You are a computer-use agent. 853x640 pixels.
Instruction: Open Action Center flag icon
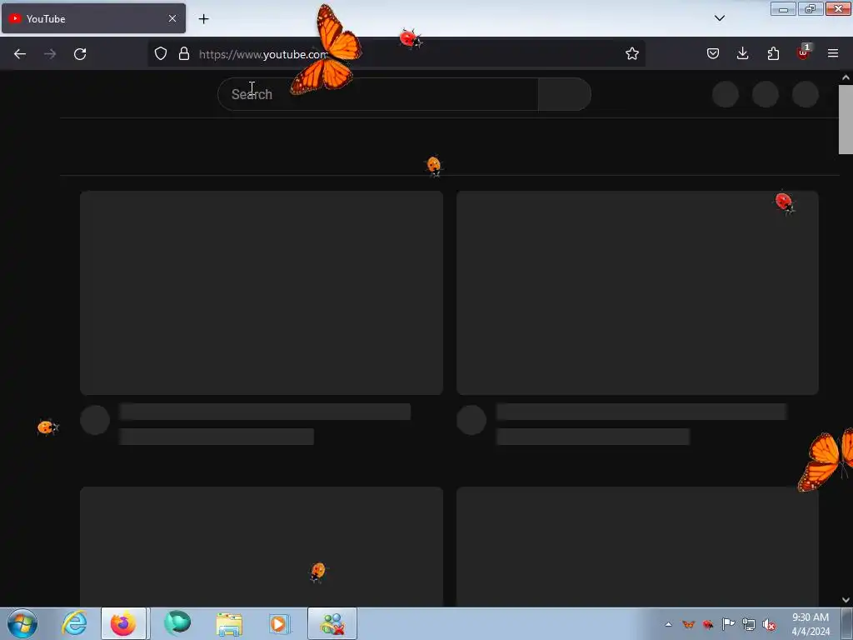pyautogui.click(x=728, y=624)
